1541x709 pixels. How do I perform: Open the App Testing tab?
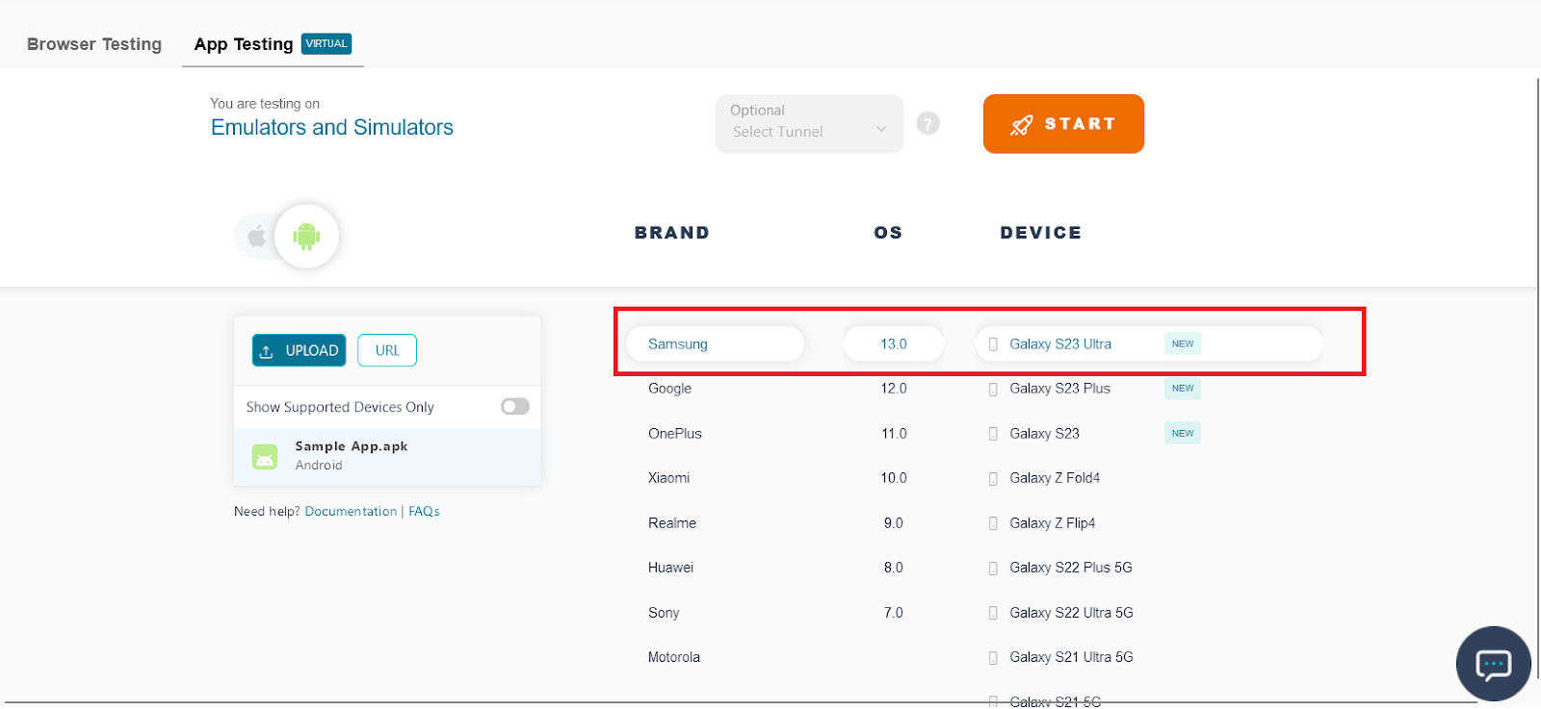(x=244, y=44)
